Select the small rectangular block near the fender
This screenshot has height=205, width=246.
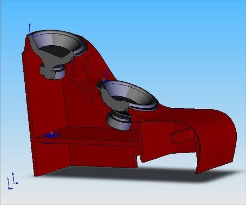[x=179, y=137]
